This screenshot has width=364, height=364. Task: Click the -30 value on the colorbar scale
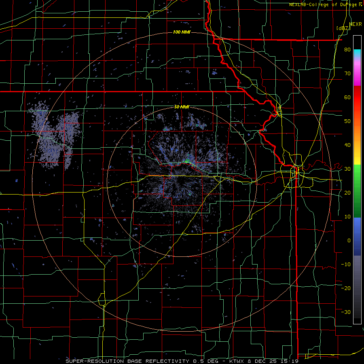pos(346,312)
